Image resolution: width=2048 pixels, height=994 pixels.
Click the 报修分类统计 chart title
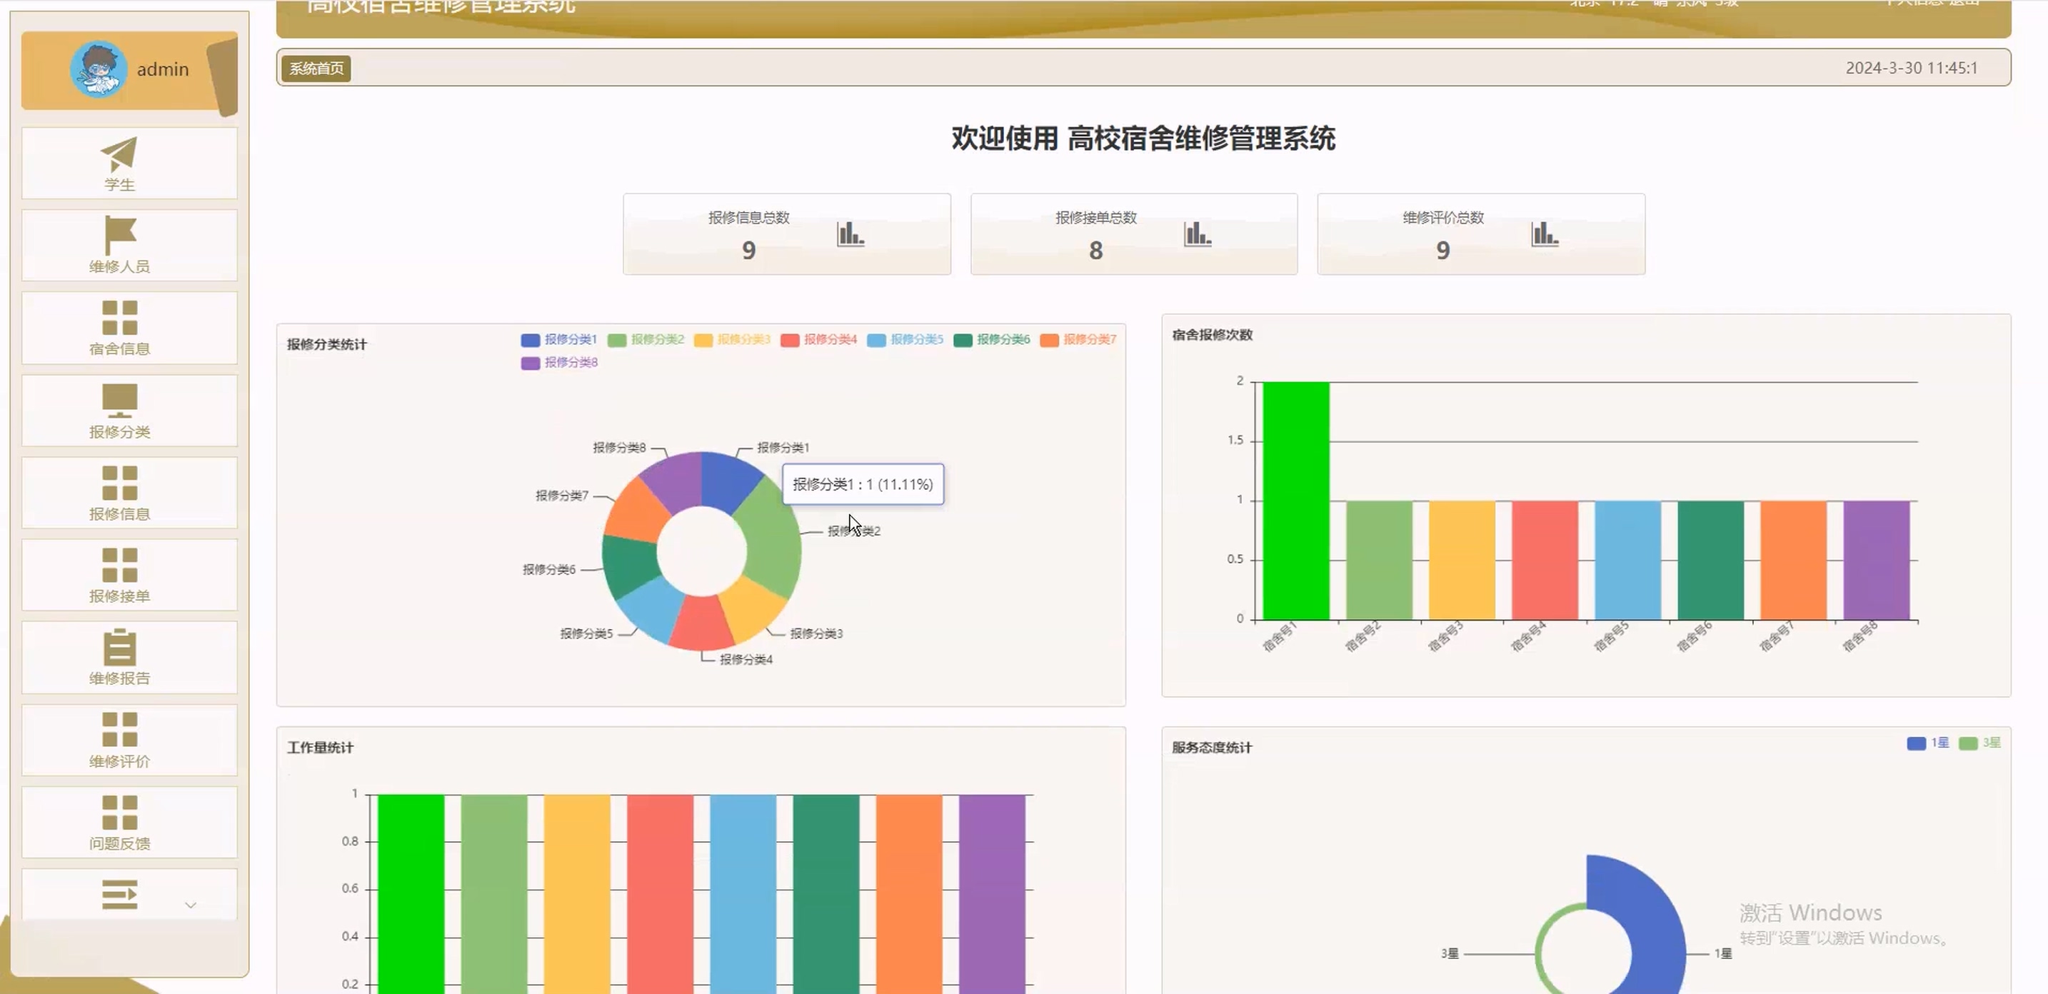327,344
